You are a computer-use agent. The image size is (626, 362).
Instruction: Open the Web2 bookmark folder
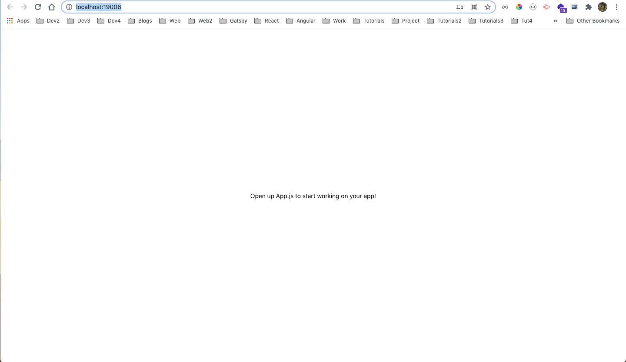[200, 21]
